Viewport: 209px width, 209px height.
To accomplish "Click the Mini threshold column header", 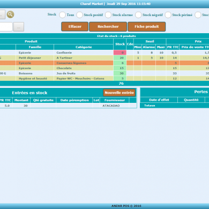I will (x=138, y=47).
